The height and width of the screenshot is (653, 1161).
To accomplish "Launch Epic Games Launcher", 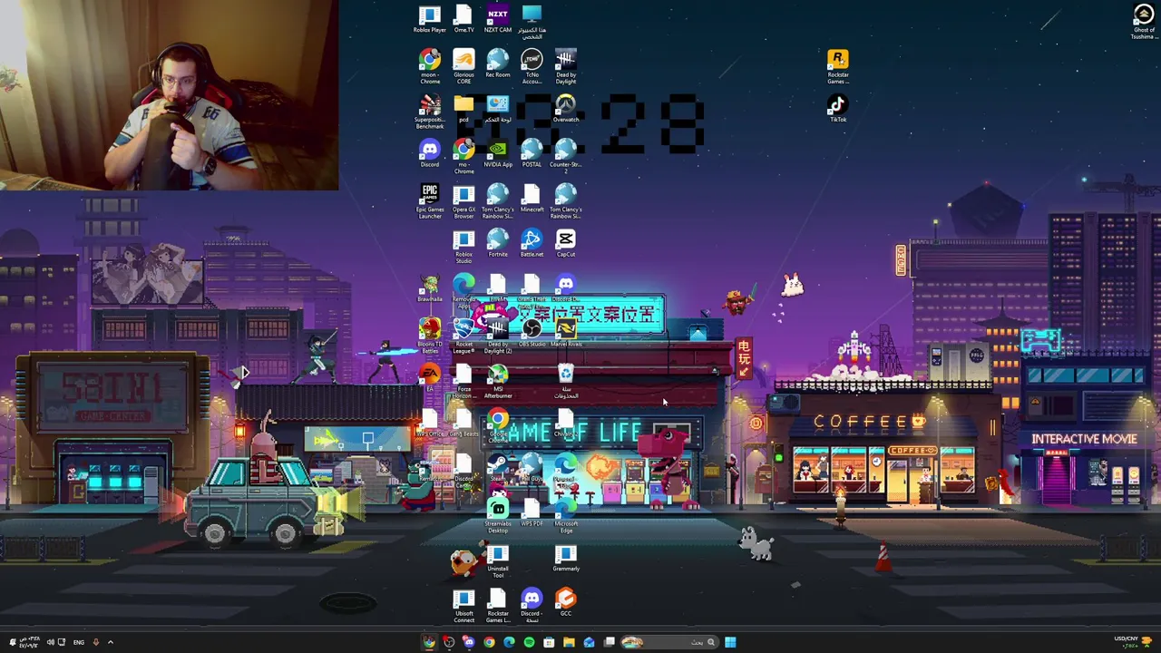I will pos(430,201).
